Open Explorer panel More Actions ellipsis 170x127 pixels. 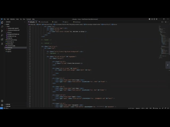pos(25,22)
